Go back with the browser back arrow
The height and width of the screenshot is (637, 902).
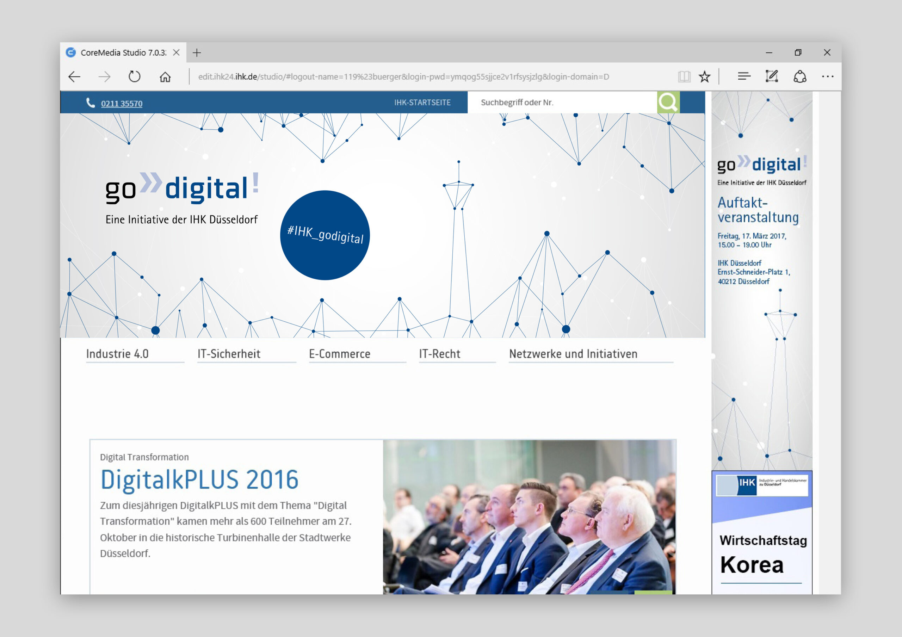(74, 76)
